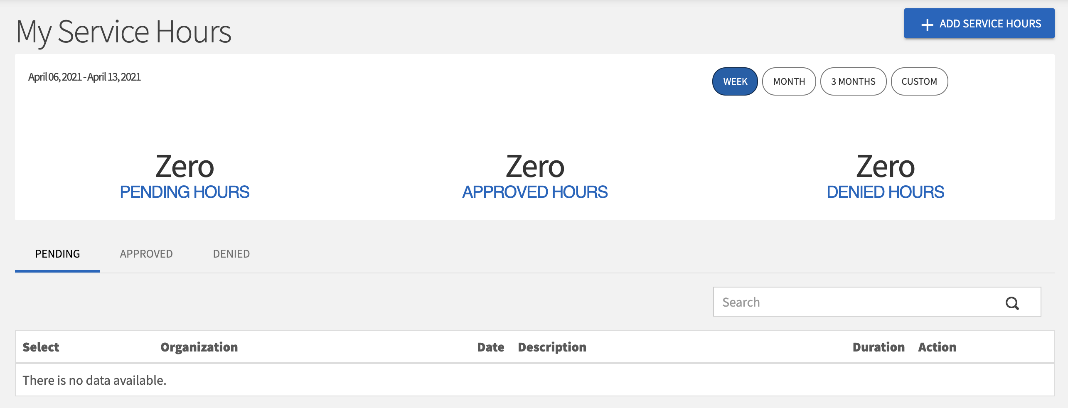Click the April 06 – April 13 date range text
The width and height of the screenshot is (1068, 408).
coord(84,77)
